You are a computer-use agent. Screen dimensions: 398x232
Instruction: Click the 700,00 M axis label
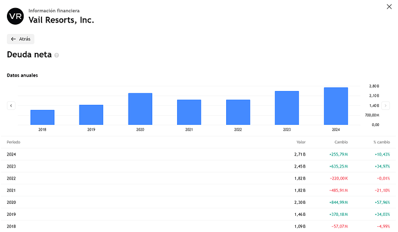click(x=372, y=115)
